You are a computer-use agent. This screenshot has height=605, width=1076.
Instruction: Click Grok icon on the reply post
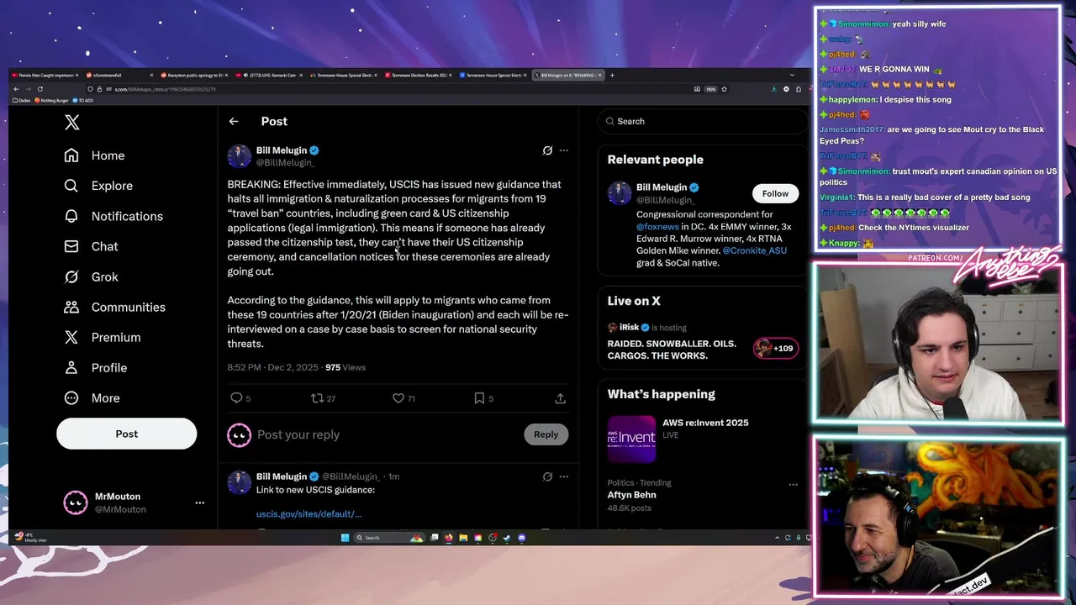(x=547, y=476)
